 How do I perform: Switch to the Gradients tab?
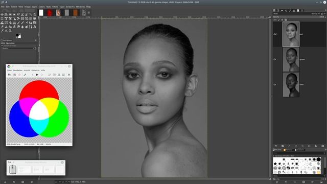(300, 150)
